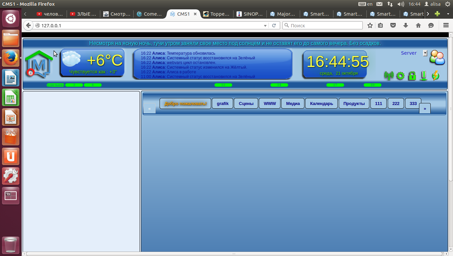Open the 333 menu button
This screenshot has width=453, height=256.
[413, 103]
